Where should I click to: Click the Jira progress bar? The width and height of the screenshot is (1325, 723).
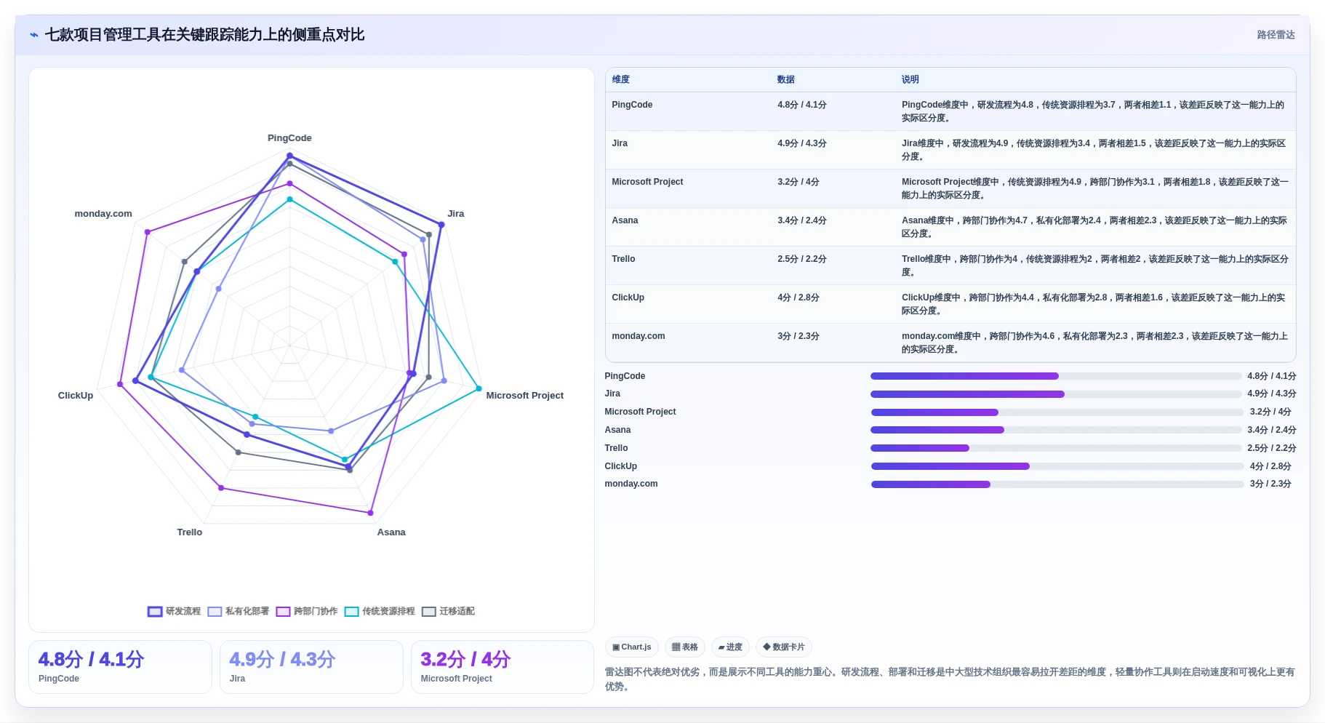pyautogui.click(x=1056, y=394)
